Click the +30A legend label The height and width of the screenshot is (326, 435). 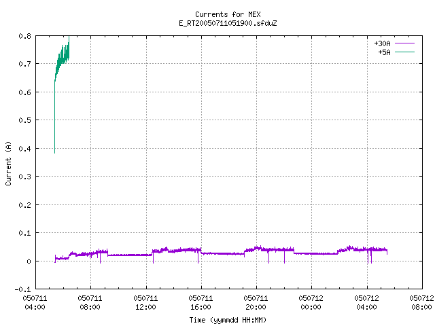click(x=382, y=43)
